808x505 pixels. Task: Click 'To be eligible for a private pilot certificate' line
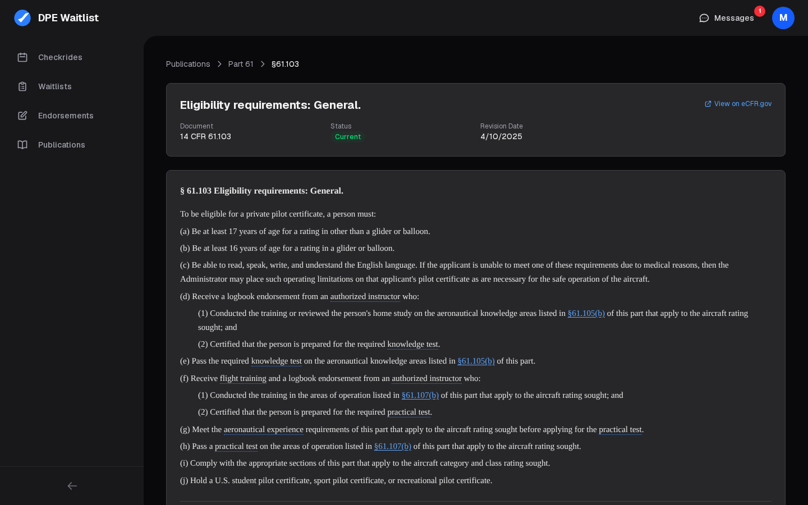click(x=278, y=214)
